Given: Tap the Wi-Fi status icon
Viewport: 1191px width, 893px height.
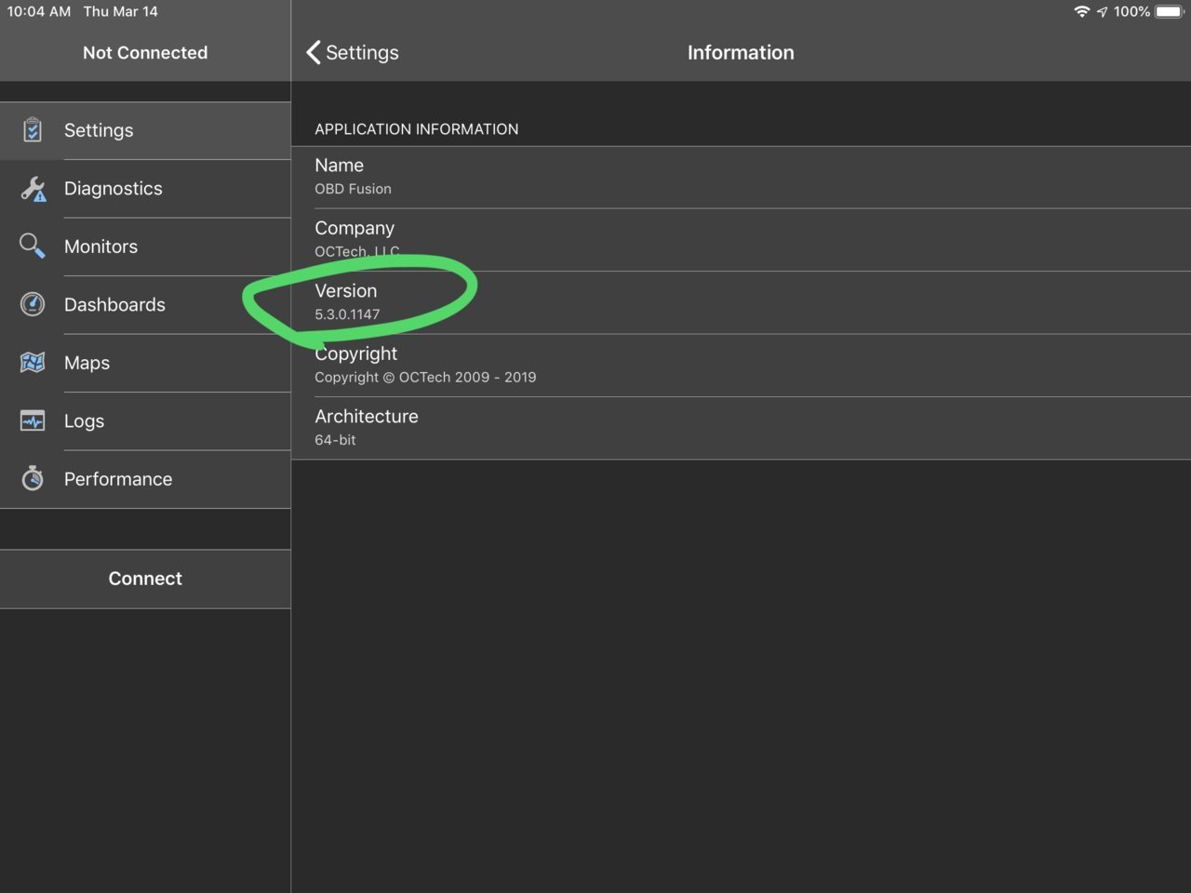Looking at the screenshot, I should point(1081,12).
